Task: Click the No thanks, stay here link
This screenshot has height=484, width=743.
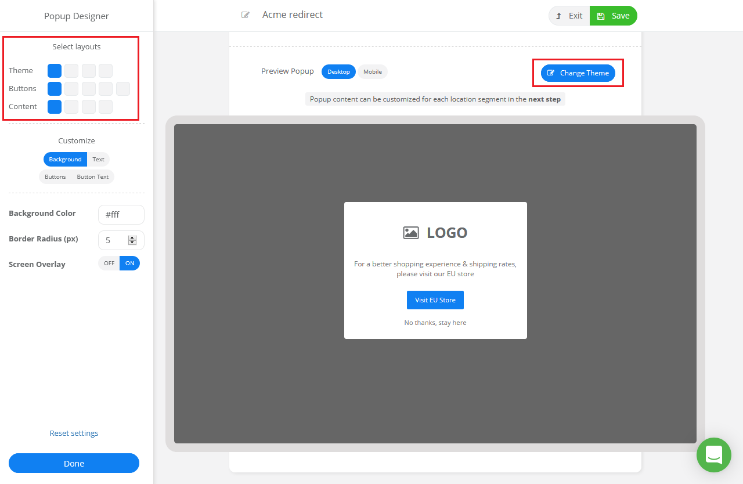Action: coord(435,323)
